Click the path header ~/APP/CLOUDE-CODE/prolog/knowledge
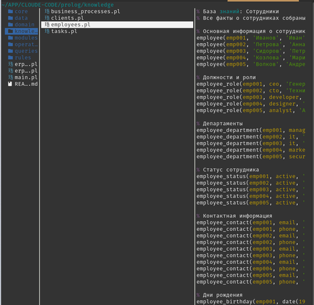 pos(58,5)
